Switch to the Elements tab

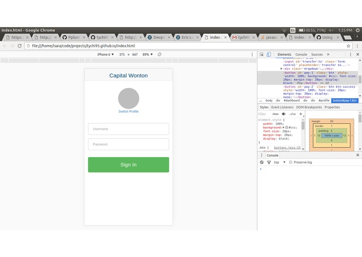coord(284,55)
